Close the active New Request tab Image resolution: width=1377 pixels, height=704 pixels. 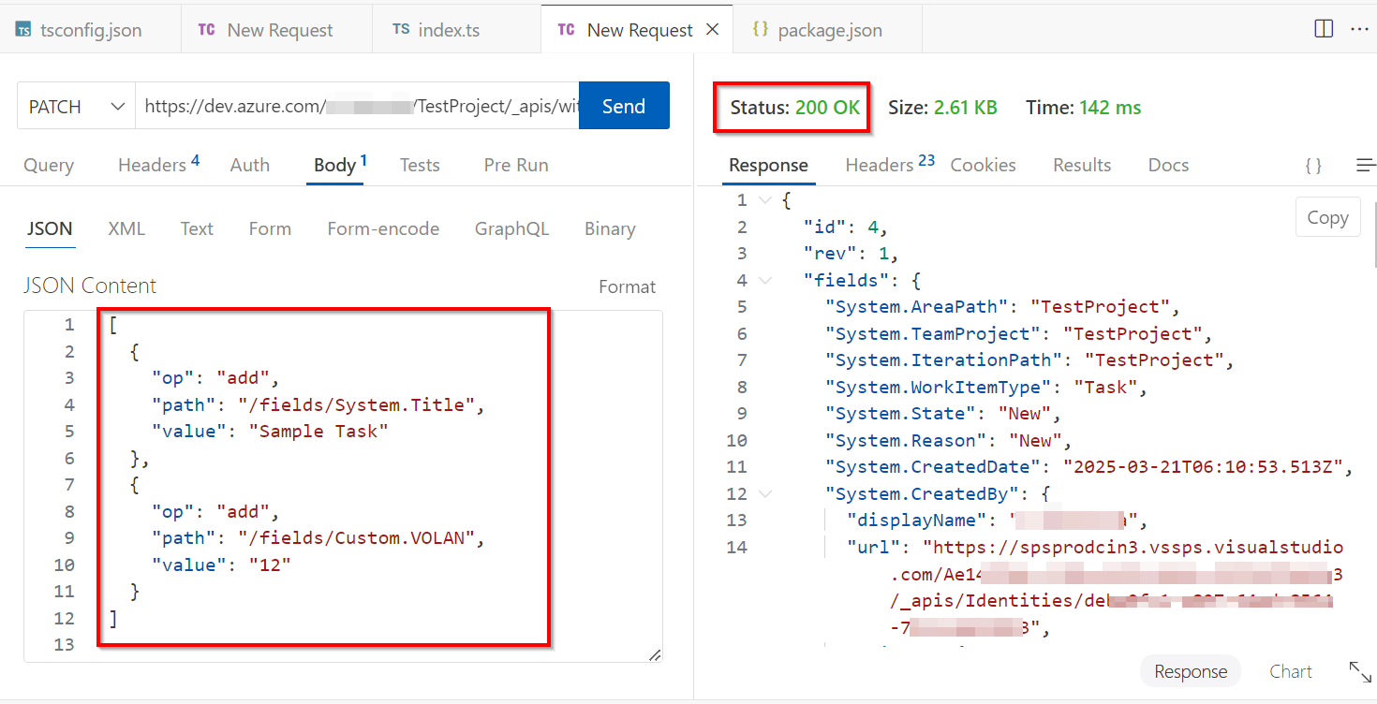(712, 30)
